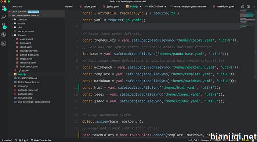Switch to the markdown.yaml tab
The height and width of the screenshot is (142, 257).
click(224, 7)
